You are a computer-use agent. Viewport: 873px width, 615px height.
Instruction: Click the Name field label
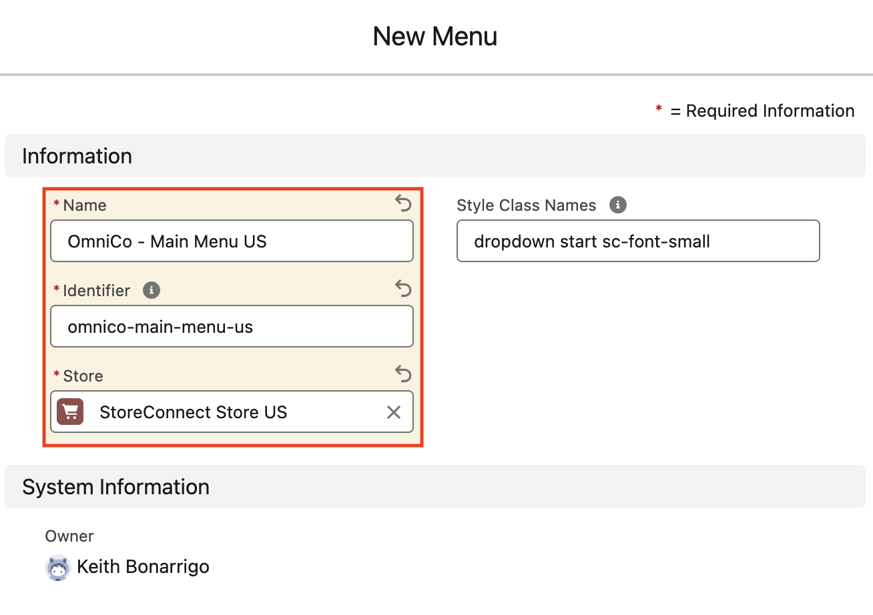[85, 205]
